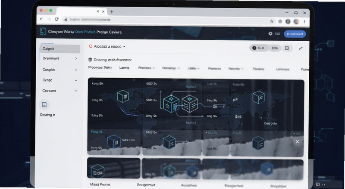Viewport: 345px width, 189px height.
Task: Click the round trend-arrow icon button
Action: click(x=301, y=48)
